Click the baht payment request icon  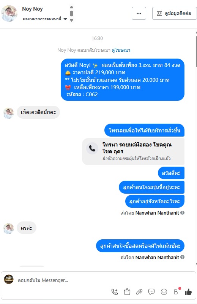coord(176,292)
